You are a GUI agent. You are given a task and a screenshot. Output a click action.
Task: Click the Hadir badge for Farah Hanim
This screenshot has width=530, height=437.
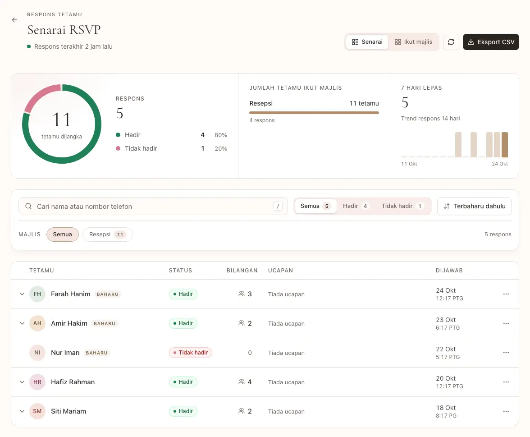(x=183, y=294)
